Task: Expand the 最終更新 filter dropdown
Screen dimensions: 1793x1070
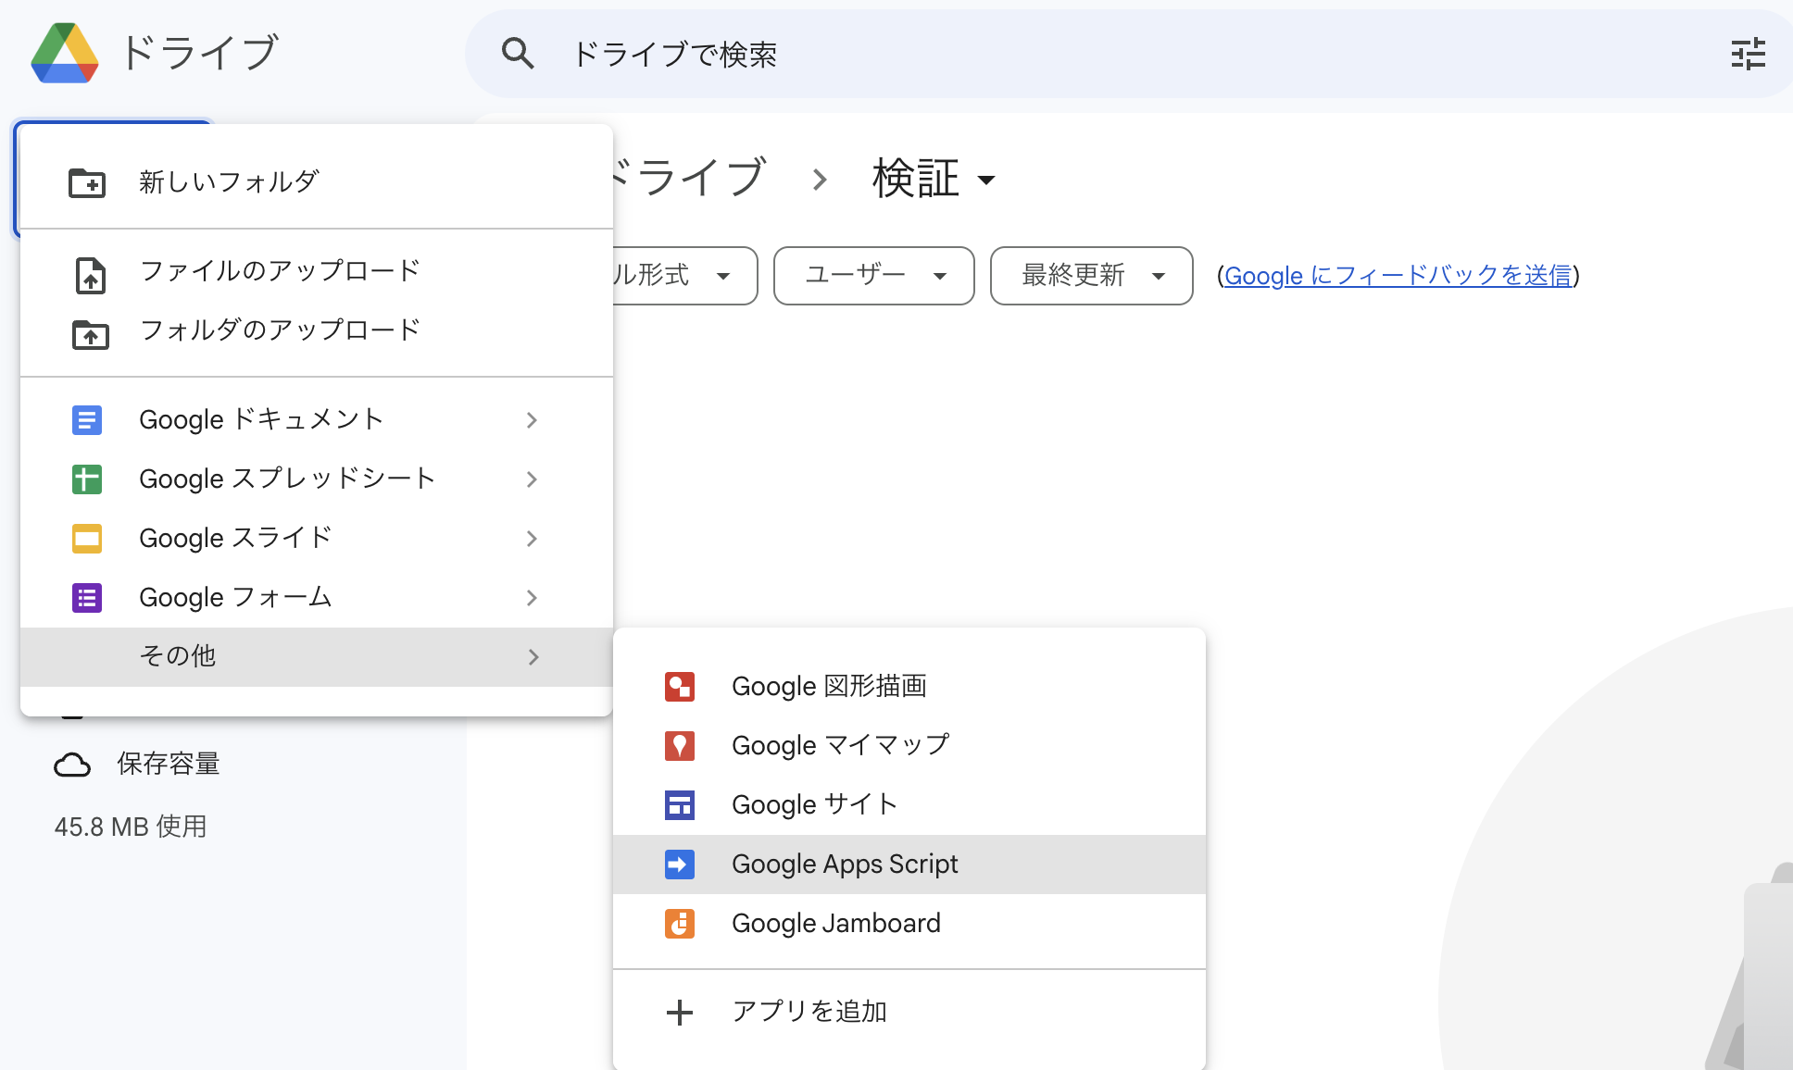Action: [x=1091, y=276]
